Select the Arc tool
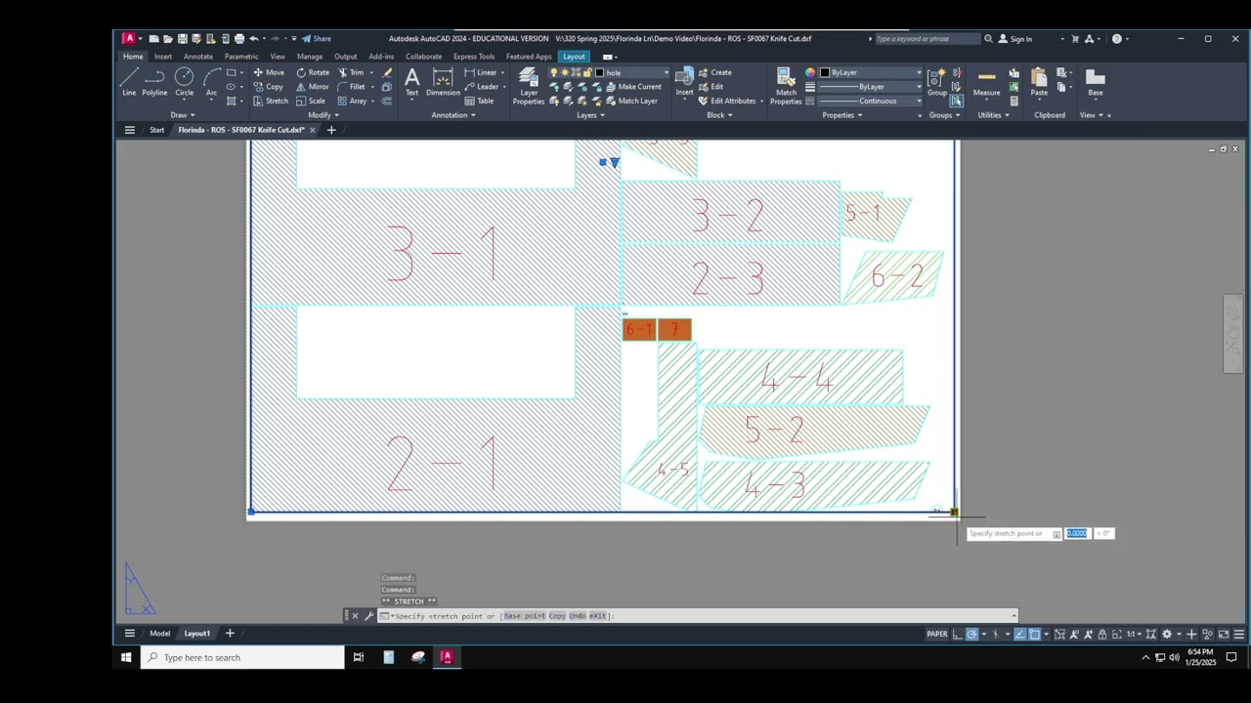 tap(211, 81)
